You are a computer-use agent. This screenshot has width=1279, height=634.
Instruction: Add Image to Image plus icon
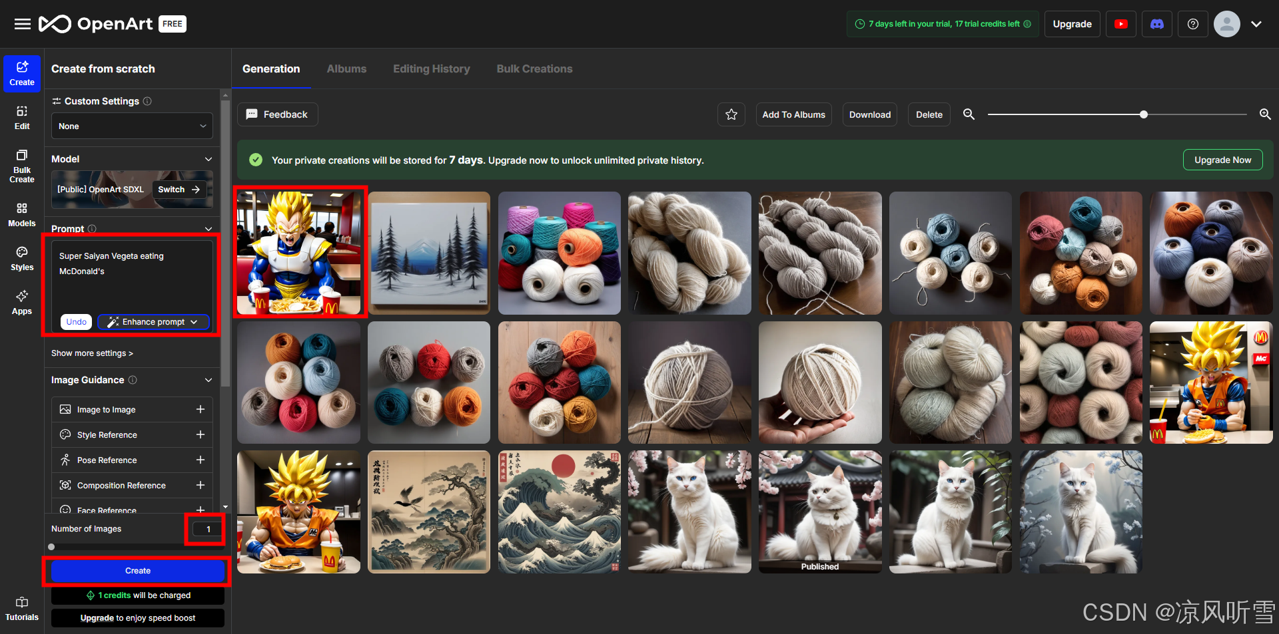pyautogui.click(x=201, y=409)
